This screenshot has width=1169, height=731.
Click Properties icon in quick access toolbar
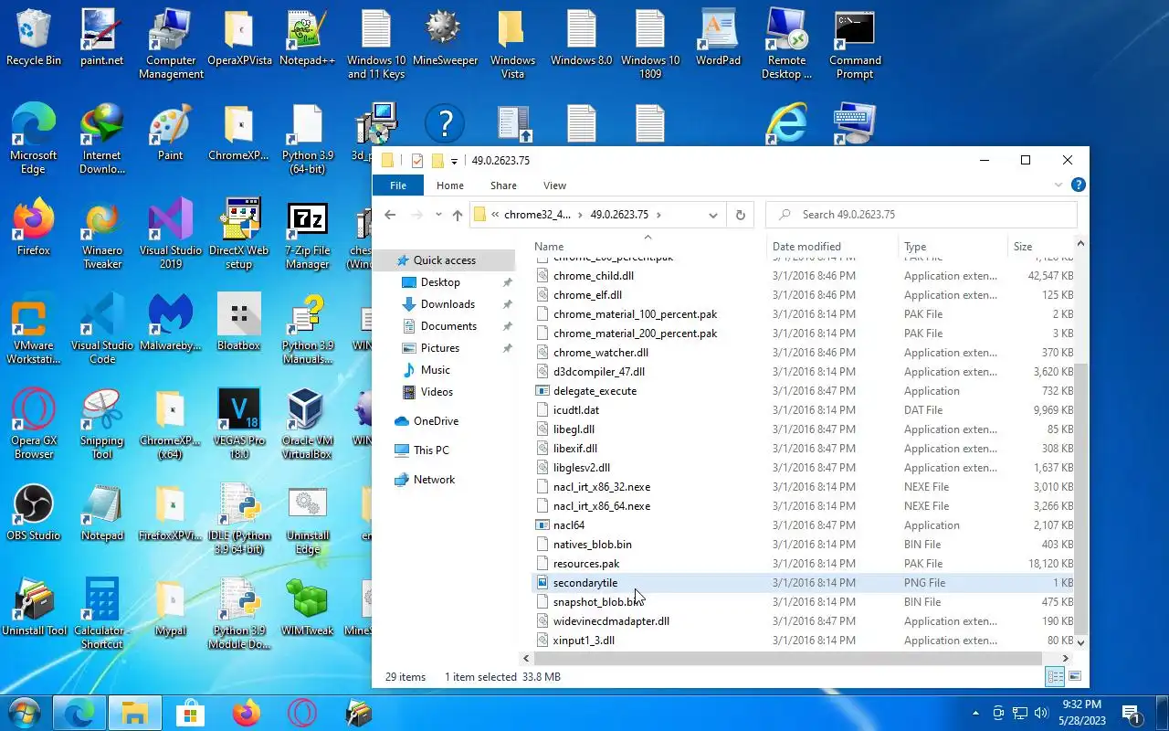click(417, 161)
